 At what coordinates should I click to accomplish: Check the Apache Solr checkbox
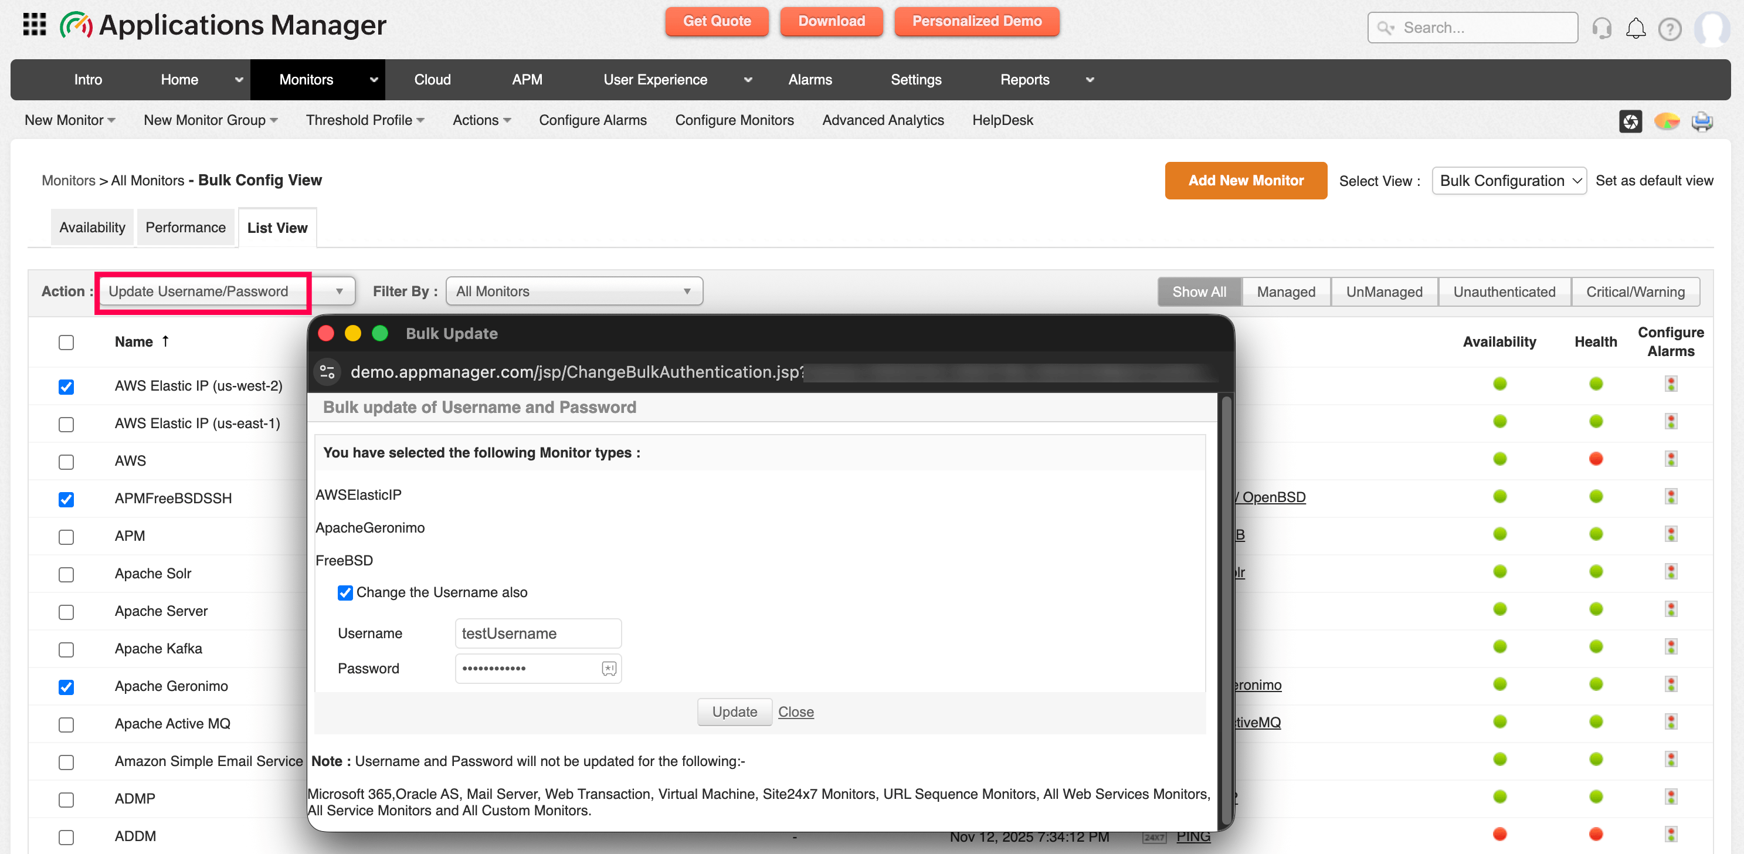[66, 575]
